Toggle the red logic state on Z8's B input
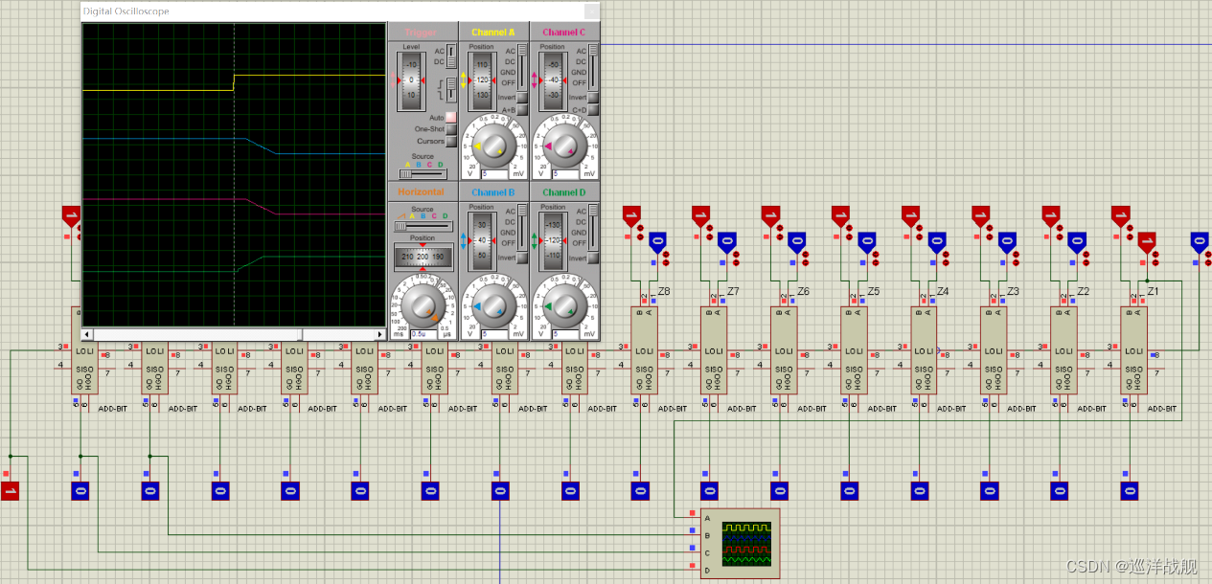The image size is (1212, 584). point(631,215)
